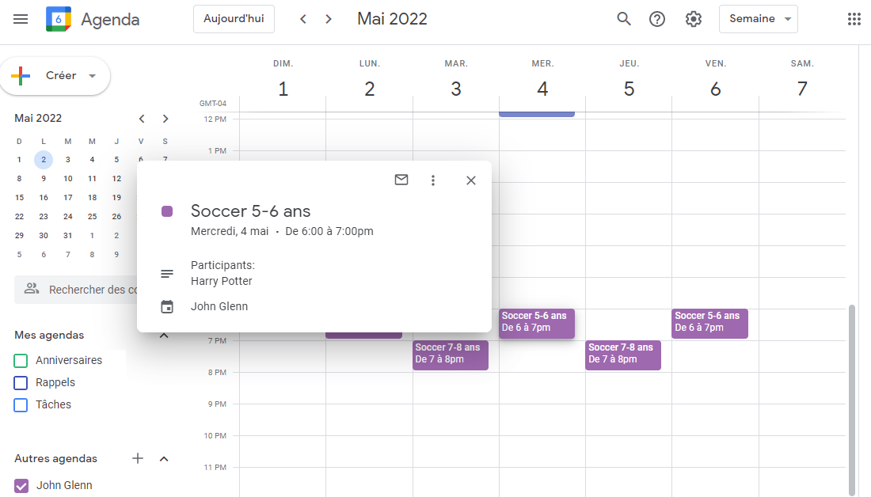Open Tuesday Soccer 7-8 ans event

click(451, 355)
